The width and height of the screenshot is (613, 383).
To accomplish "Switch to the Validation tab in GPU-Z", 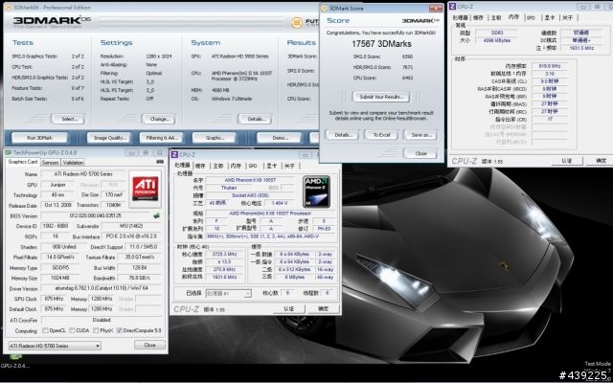I will pyautogui.click(x=73, y=163).
